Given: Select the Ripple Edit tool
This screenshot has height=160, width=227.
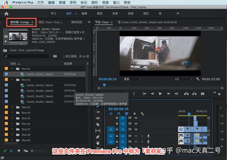Looking at the screenshot, I should coord(98,118).
